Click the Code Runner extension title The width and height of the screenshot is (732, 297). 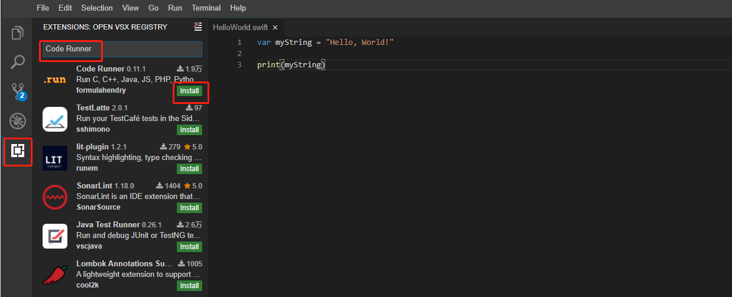[101, 68]
